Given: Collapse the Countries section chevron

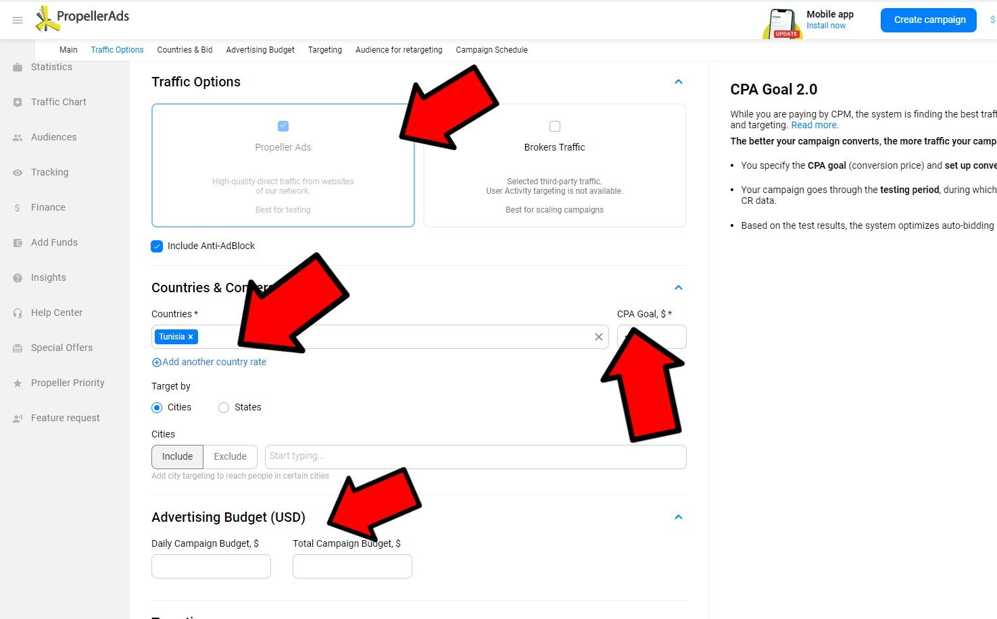Looking at the screenshot, I should 679,288.
